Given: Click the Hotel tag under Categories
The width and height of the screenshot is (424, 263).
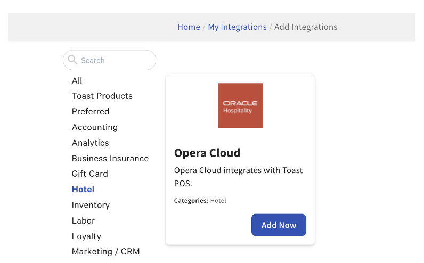Looking at the screenshot, I should [x=218, y=201].
